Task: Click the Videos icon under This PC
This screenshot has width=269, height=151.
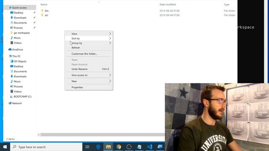Action: click(x=12, y=91)
